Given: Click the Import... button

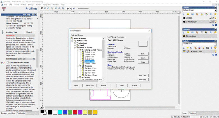Looking at the screenshot, I should coord(77,85).
